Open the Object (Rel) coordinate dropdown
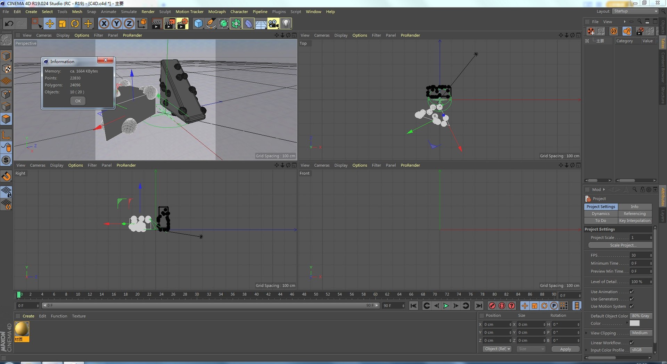 point(497,349)
